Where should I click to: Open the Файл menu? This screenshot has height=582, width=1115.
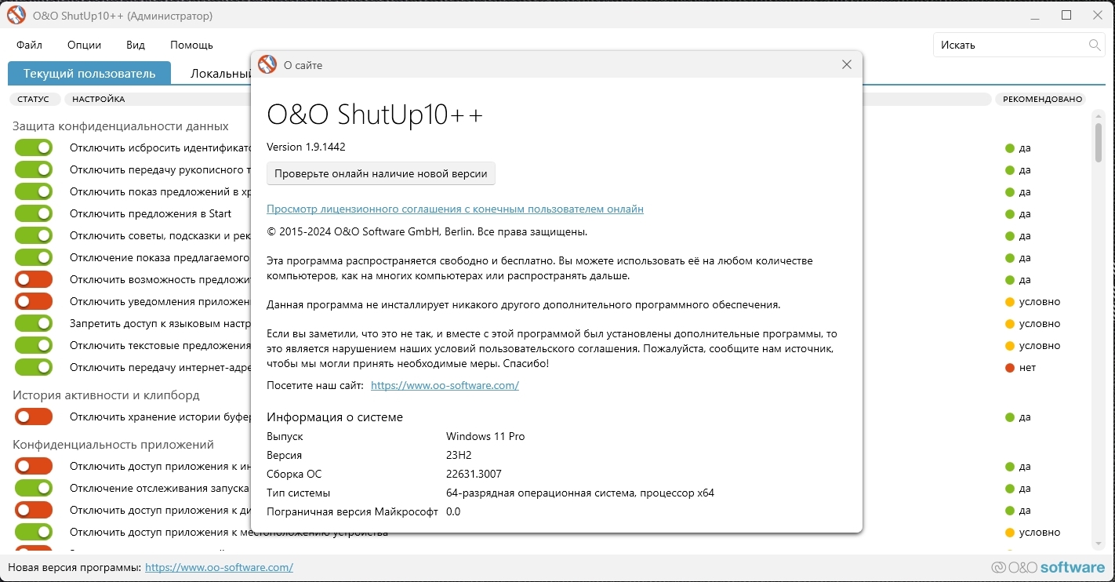pyautogui.click(x=29, y=45)
